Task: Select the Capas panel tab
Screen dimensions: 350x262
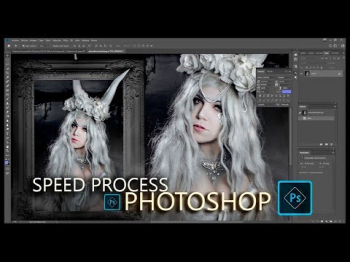Action: pyautogui.click(x=326, y=53)
